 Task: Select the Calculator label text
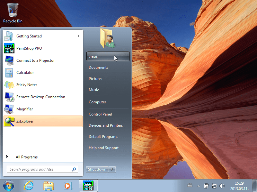coord(25,73)
